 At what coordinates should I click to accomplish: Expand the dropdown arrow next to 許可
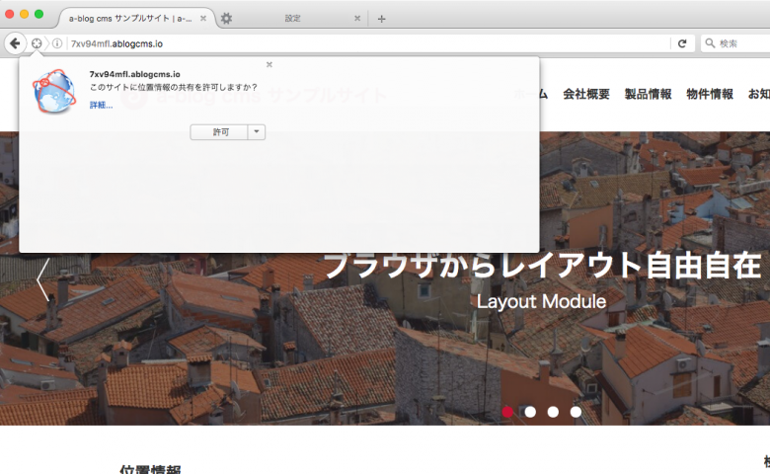point(257,132)
